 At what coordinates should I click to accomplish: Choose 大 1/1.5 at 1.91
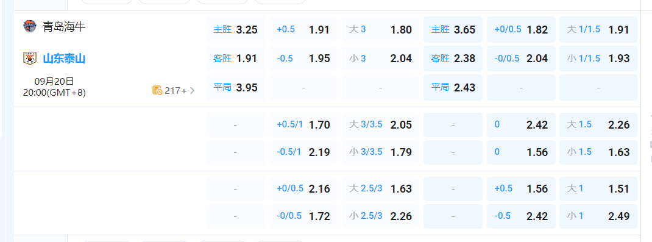[x=598, y=29]
